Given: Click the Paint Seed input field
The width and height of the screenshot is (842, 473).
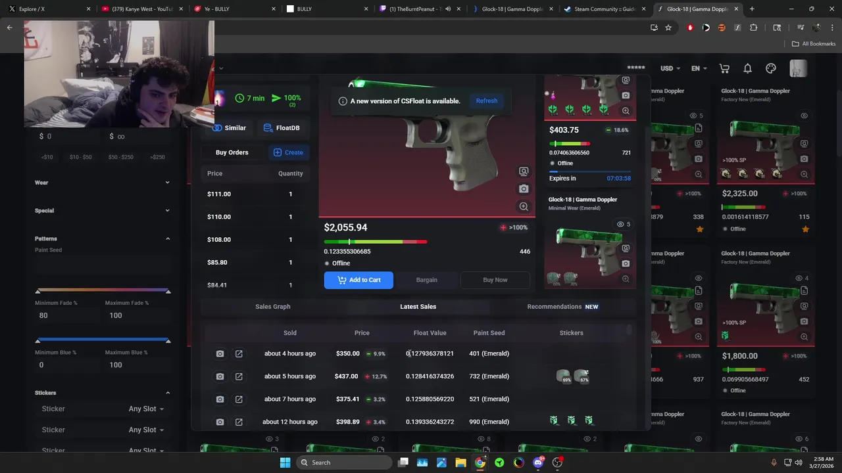Looking at the screenshot, I should point(103,264).
